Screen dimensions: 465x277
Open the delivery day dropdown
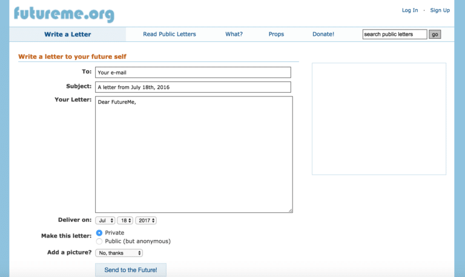125,221
